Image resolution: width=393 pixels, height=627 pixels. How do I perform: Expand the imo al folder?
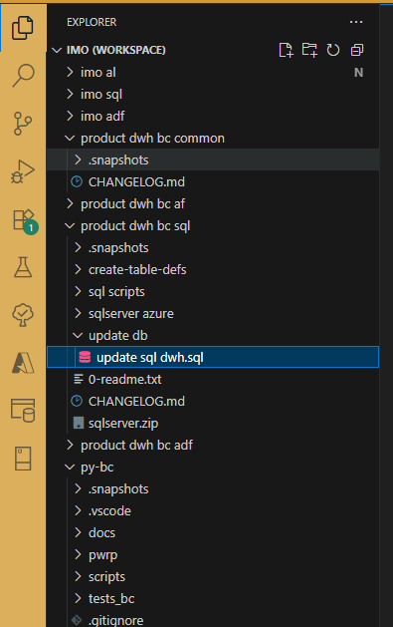click(x=70, y=72)
